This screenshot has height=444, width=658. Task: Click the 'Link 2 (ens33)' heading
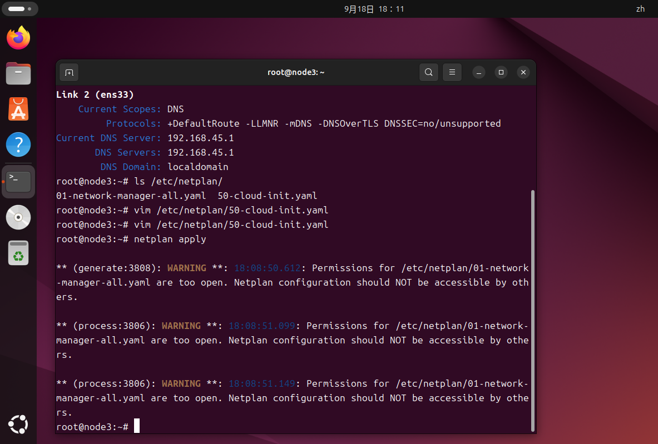tap(95, 95)
